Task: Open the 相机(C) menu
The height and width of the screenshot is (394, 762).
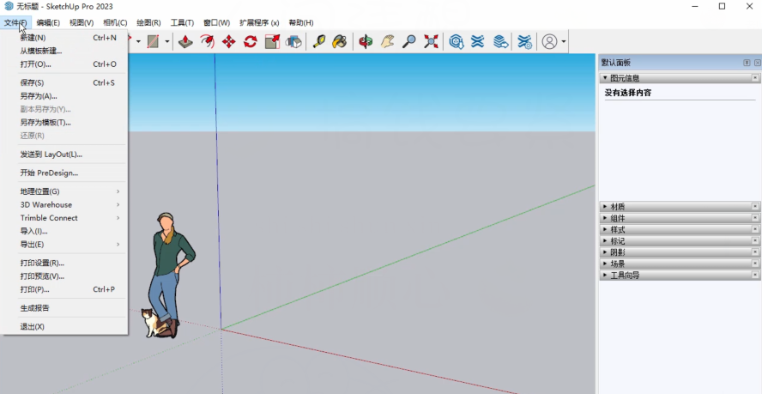Action: [x=115, y=22]
